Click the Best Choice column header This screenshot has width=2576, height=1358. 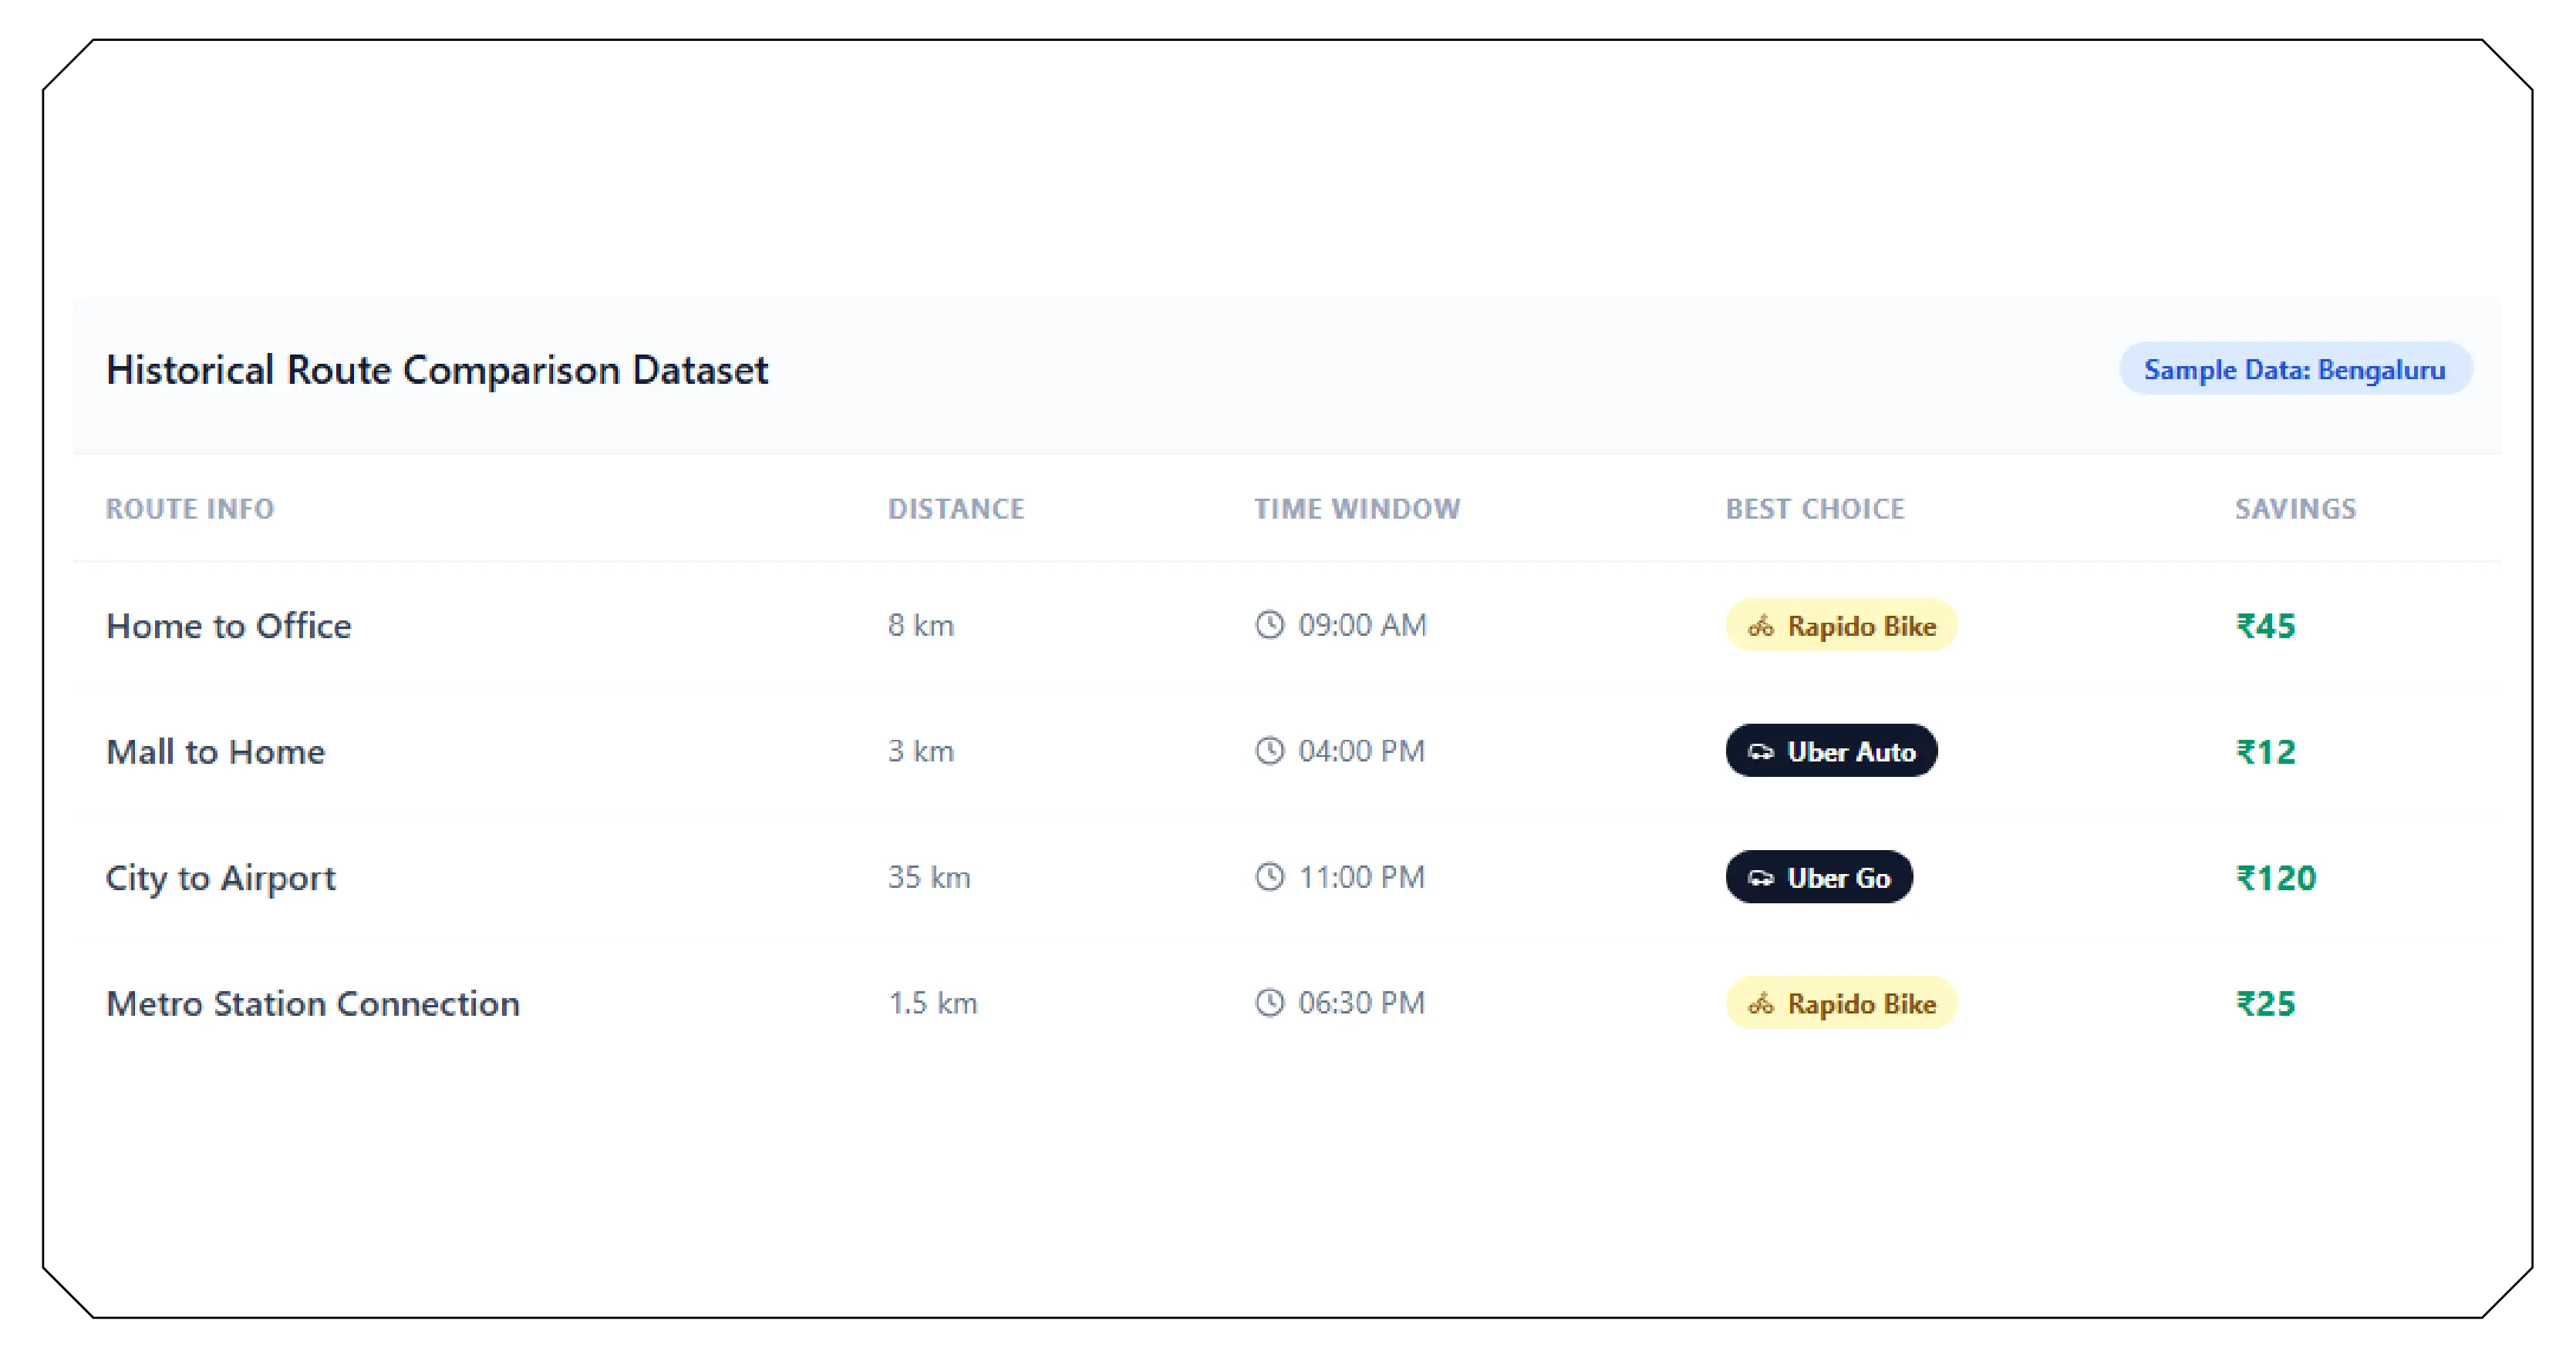coord(1815,509)
